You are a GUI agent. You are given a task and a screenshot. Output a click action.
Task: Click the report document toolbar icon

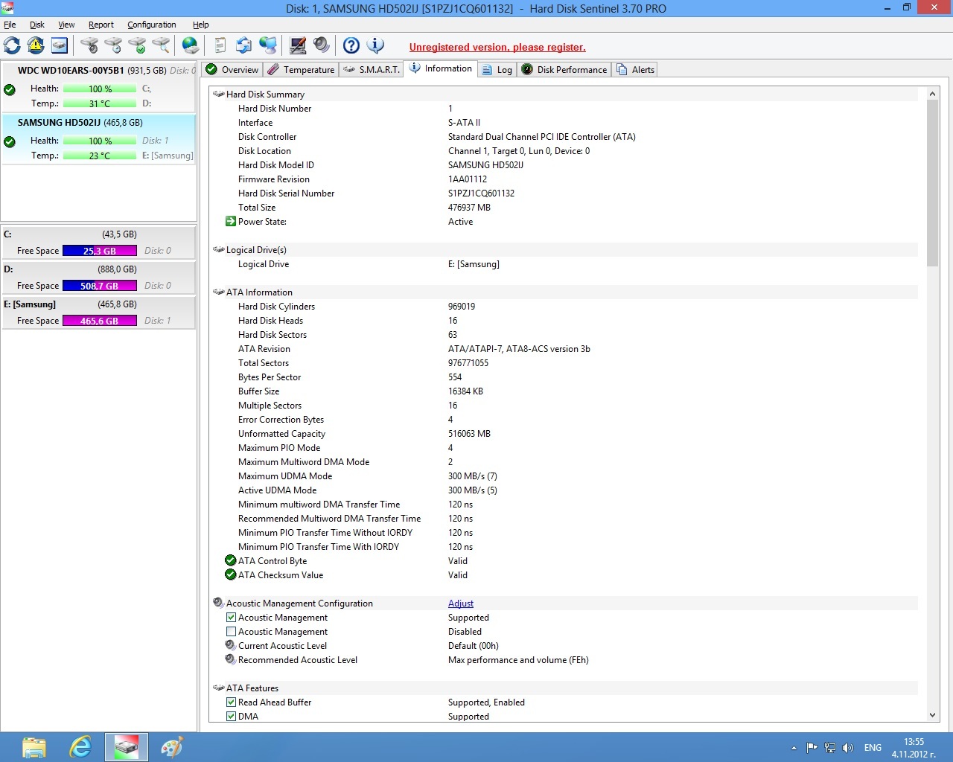[x=220, y=45]
